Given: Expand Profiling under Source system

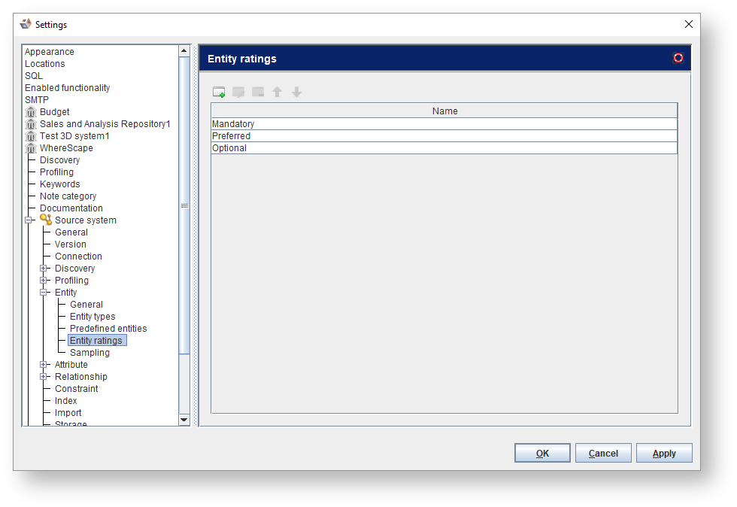Looking at the screenshot, I should (44, 281).
